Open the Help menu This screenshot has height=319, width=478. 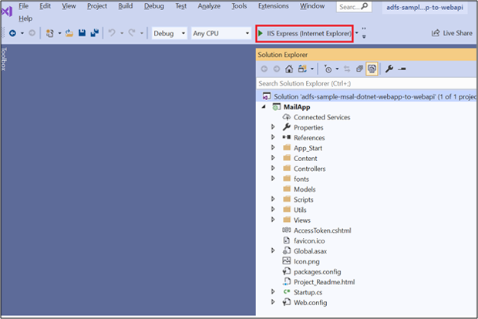click(25, 18)
